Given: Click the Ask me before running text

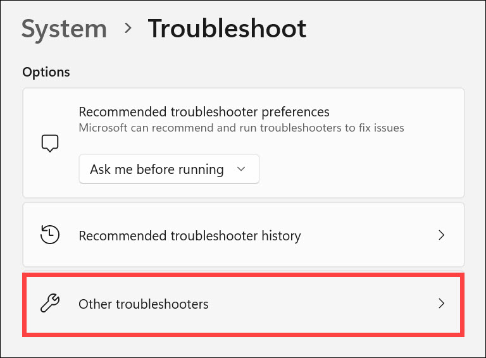Looking at the screenshot, I should coord(157,170).
